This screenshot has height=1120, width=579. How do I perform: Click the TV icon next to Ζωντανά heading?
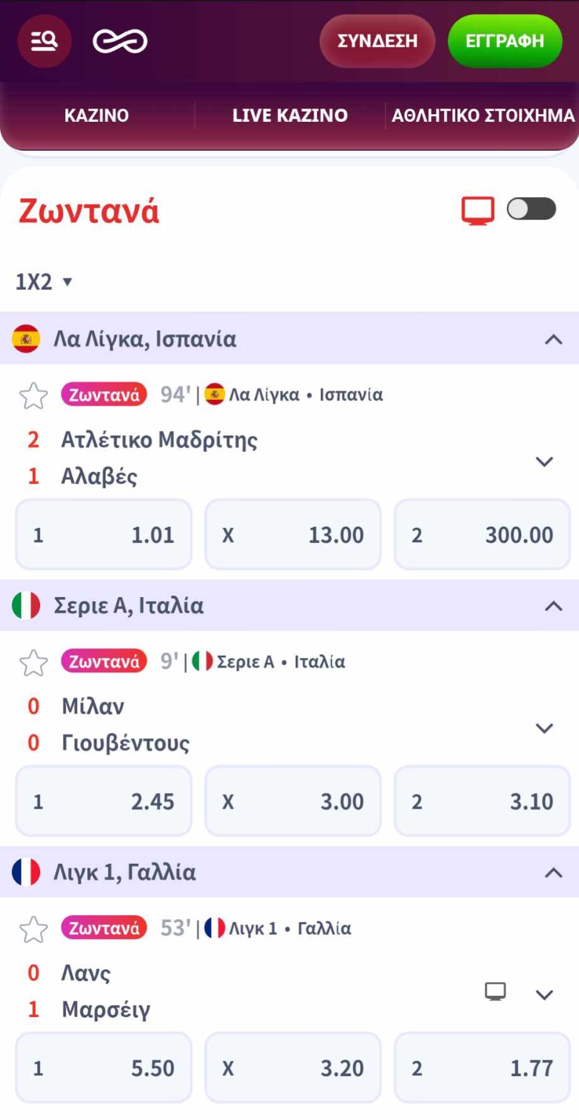478,210
